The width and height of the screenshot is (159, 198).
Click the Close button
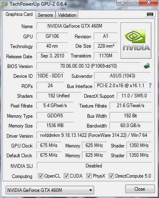(140, 189)
